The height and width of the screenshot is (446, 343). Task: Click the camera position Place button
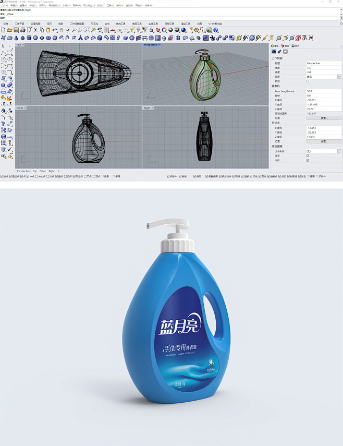point(323,118)
